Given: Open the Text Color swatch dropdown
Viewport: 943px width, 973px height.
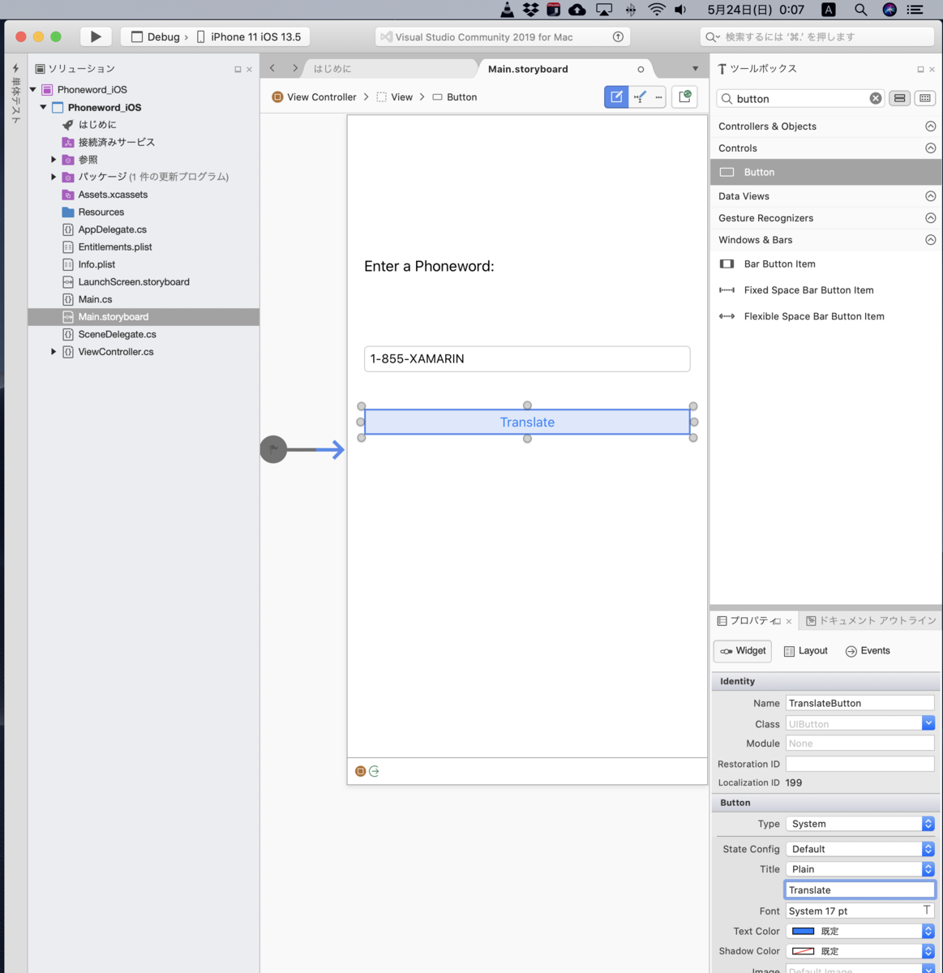Looking at the screenshot, I should 859,931.
